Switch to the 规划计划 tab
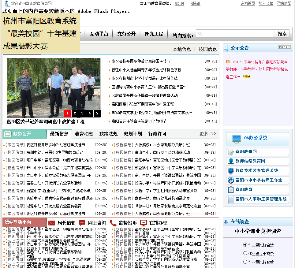This screenshot has width=295, height=268. pyautogui.click(x=133, y=134)
